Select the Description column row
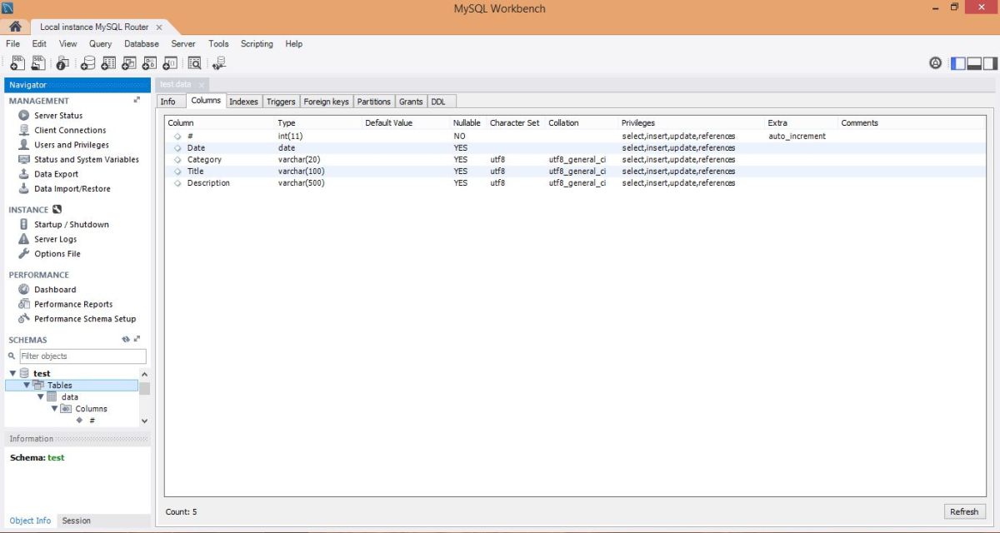Viewport: 1000px width, 533px height. (x=575, y=183)
